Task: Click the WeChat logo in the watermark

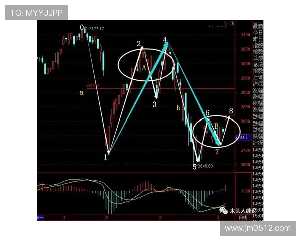Action: [x=224, y=211]
